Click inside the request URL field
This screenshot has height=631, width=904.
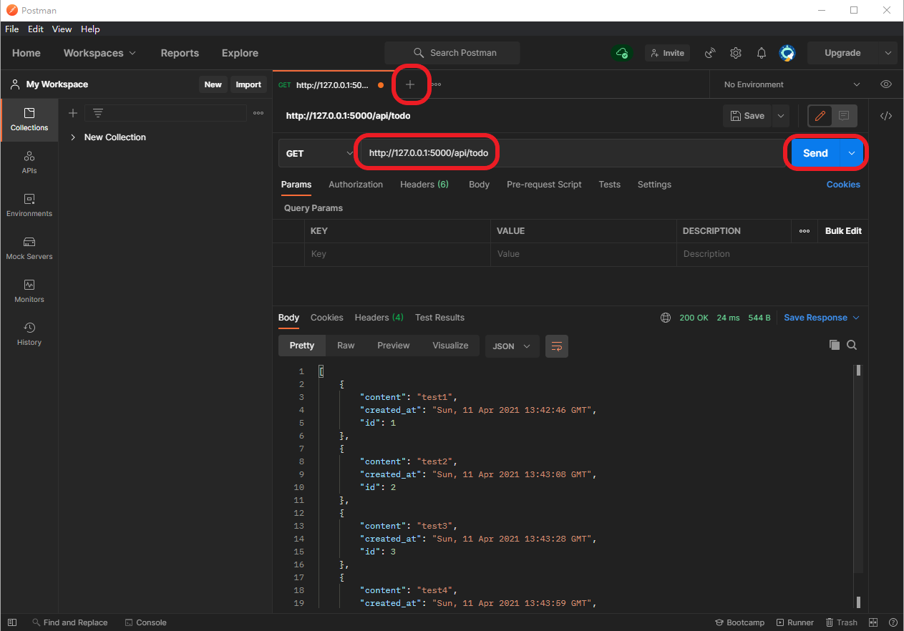[427, 152]
